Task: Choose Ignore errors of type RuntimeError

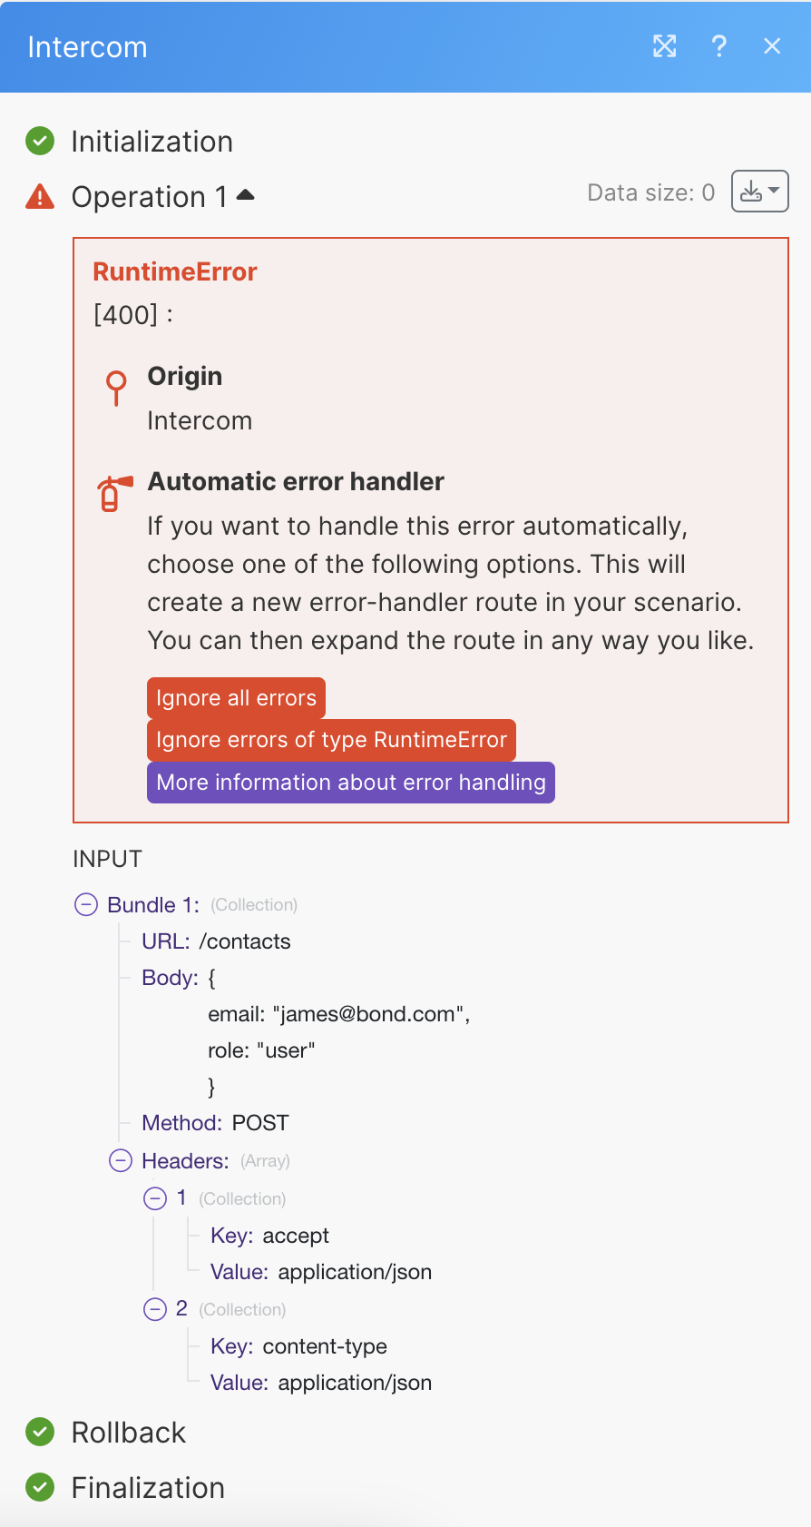Action: [331, 740]
